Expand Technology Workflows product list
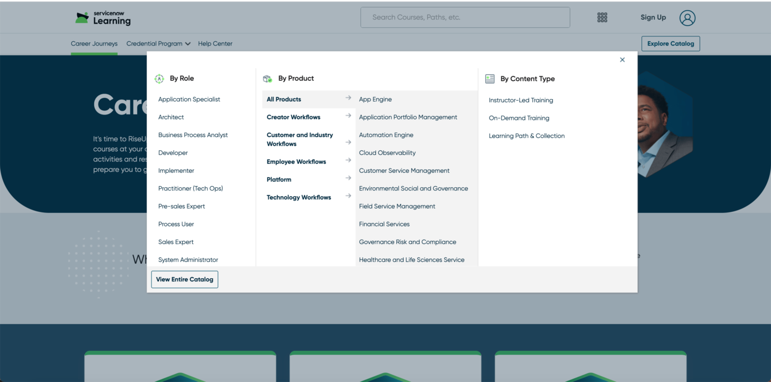 pyautogui.click(x=299, y=197)
